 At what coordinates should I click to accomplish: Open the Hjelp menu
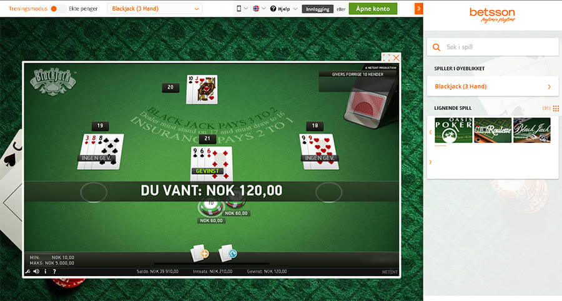pos(283,9)
